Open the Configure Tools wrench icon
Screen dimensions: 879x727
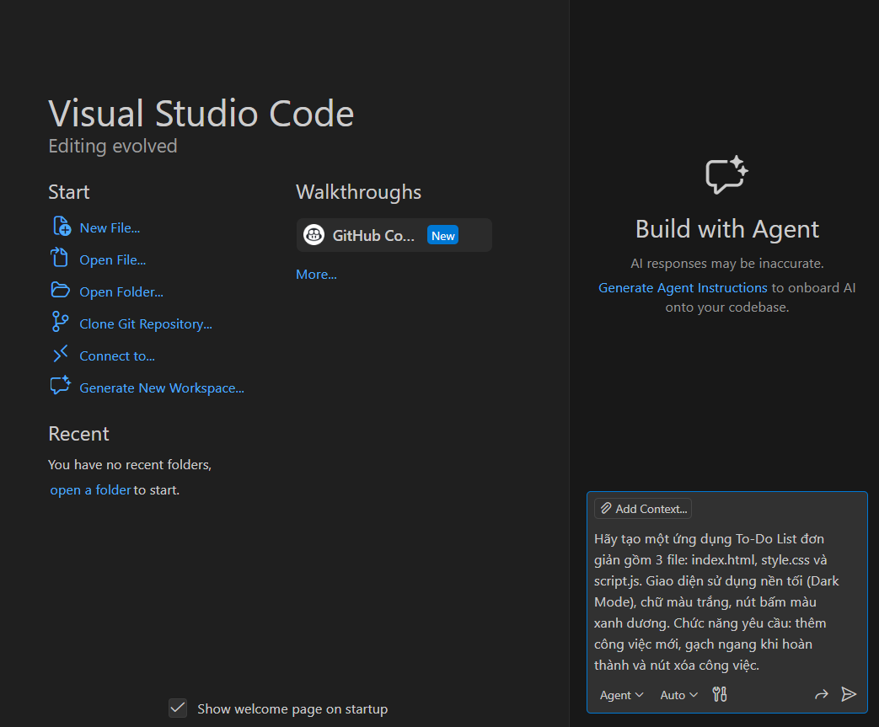coord(719,694)
